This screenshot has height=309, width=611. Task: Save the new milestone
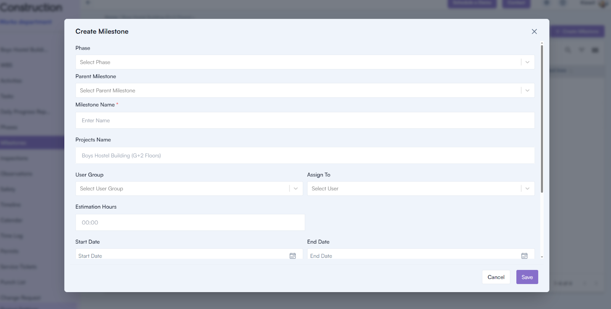[527, 277]
